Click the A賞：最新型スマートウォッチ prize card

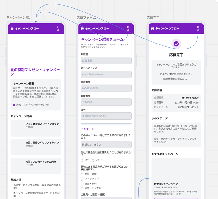[36, 128]
